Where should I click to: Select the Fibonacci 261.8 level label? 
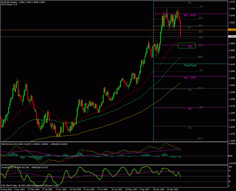click(200, 138)
